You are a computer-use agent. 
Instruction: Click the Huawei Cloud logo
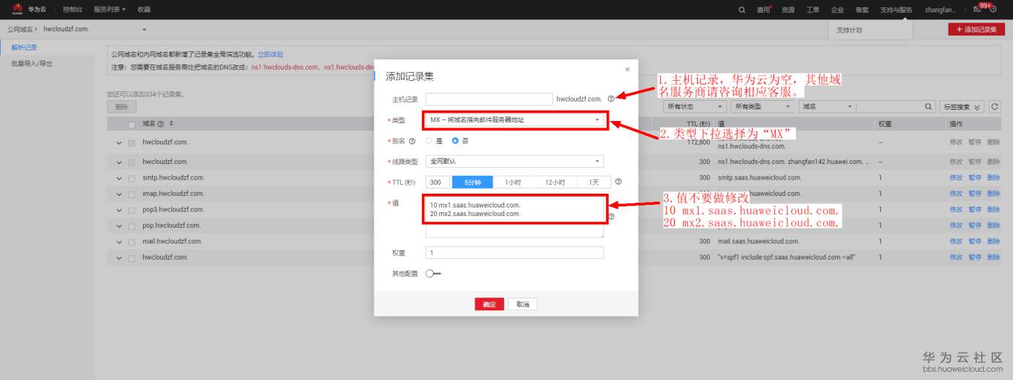tap(17, 9)
